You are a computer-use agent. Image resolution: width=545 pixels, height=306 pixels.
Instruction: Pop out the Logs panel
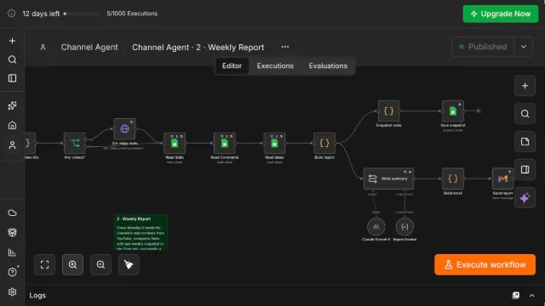point(516,295)
